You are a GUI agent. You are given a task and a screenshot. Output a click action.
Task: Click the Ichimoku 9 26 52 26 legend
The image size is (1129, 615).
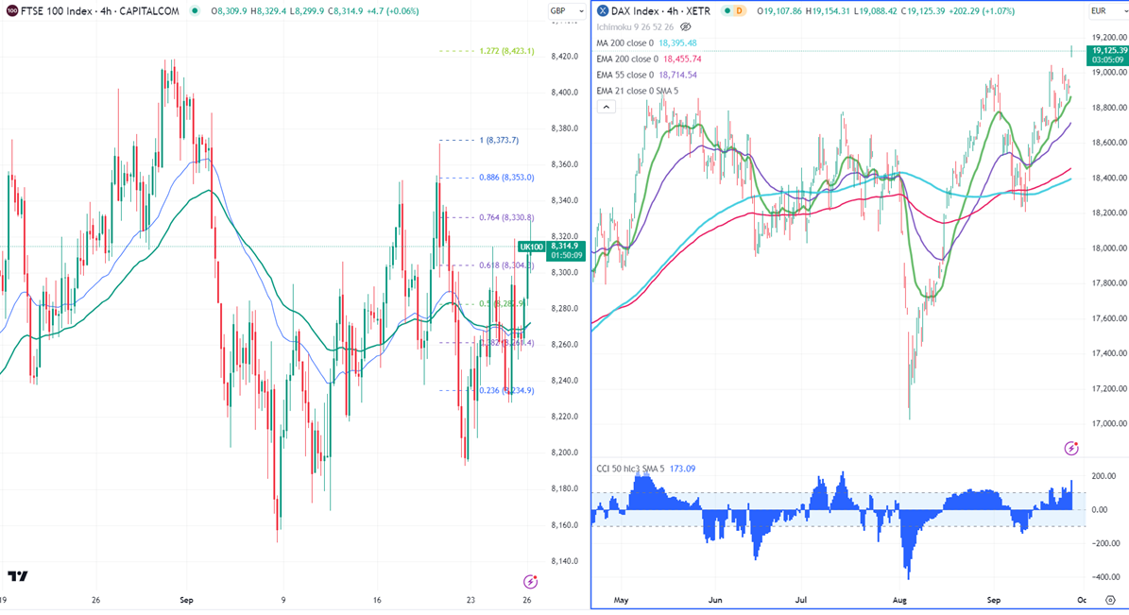coord(635,26)
